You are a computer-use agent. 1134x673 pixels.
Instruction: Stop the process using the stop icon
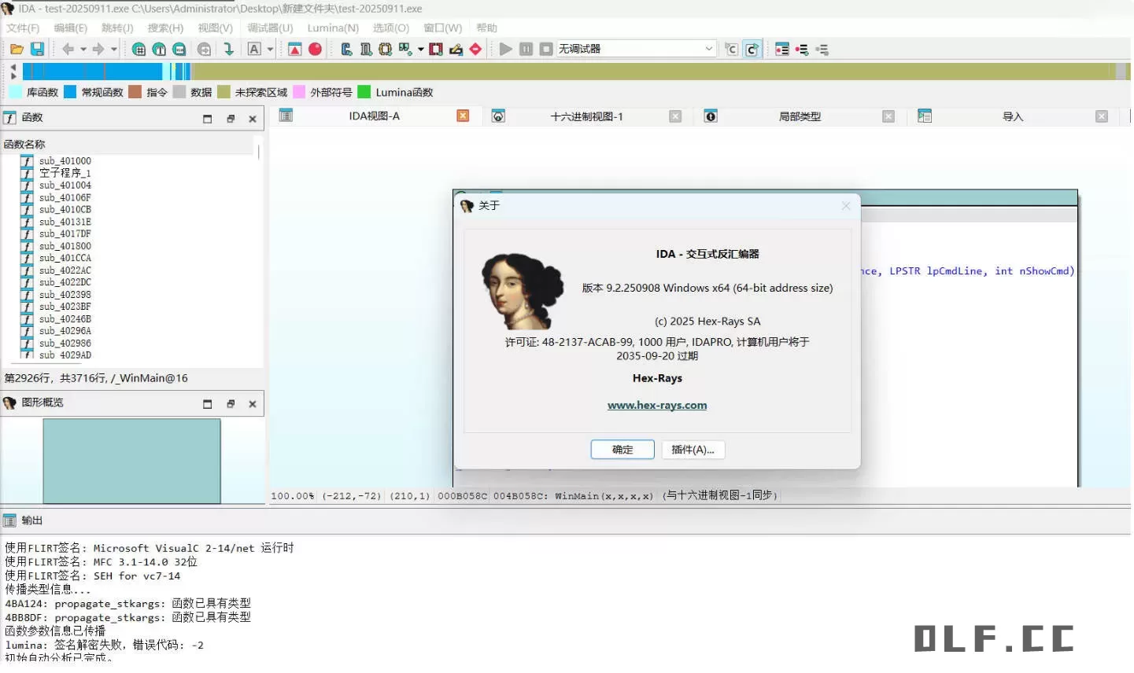[x=545, y=49]
